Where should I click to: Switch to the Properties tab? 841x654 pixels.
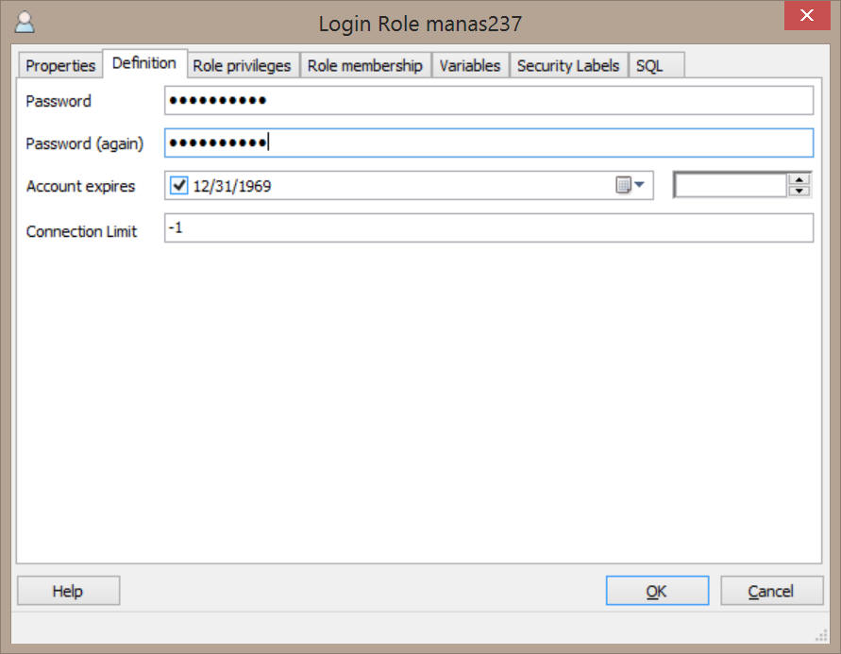tap(60, 65)
